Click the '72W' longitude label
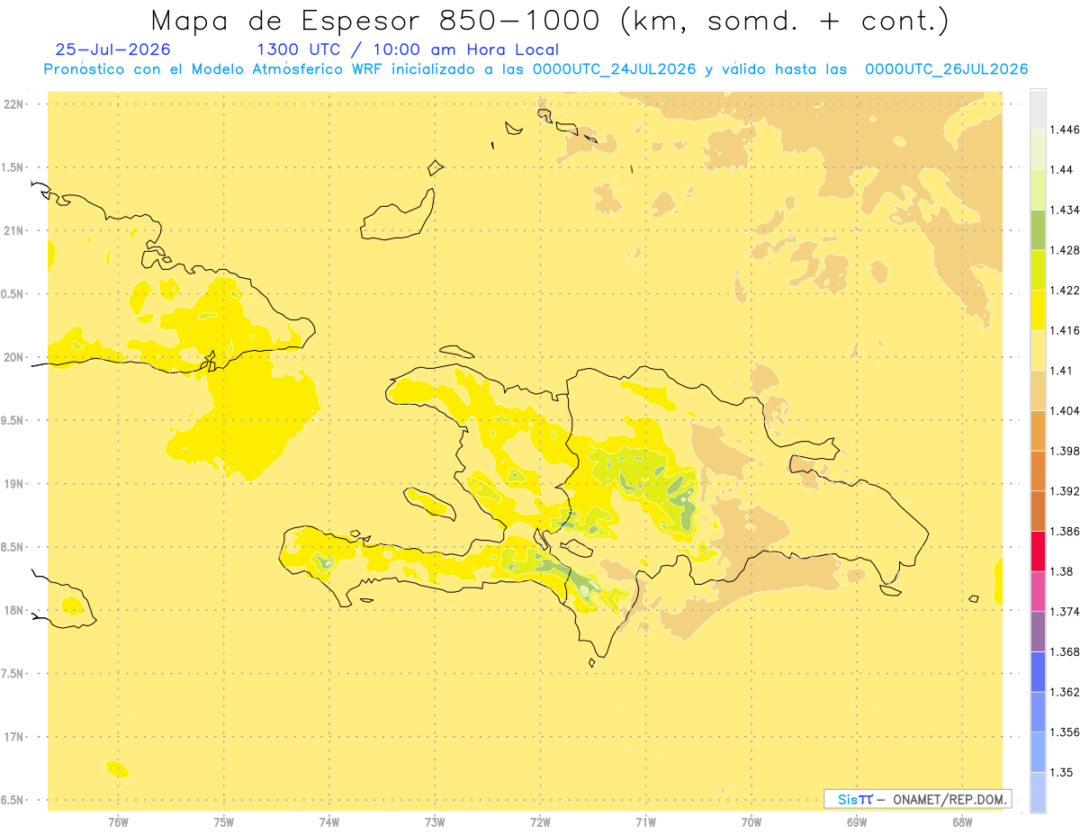 point(540,822)
